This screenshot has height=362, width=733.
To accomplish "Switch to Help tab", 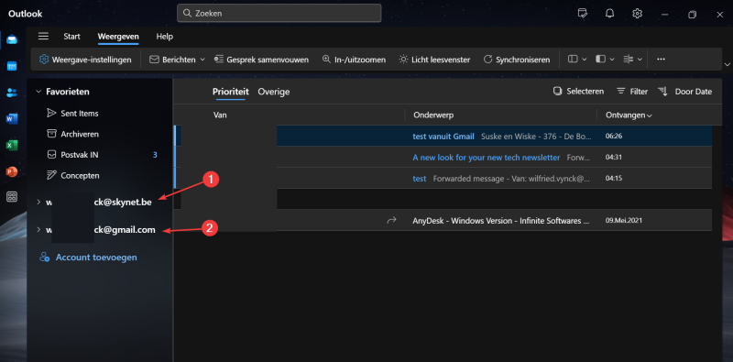I will point(165,37).
